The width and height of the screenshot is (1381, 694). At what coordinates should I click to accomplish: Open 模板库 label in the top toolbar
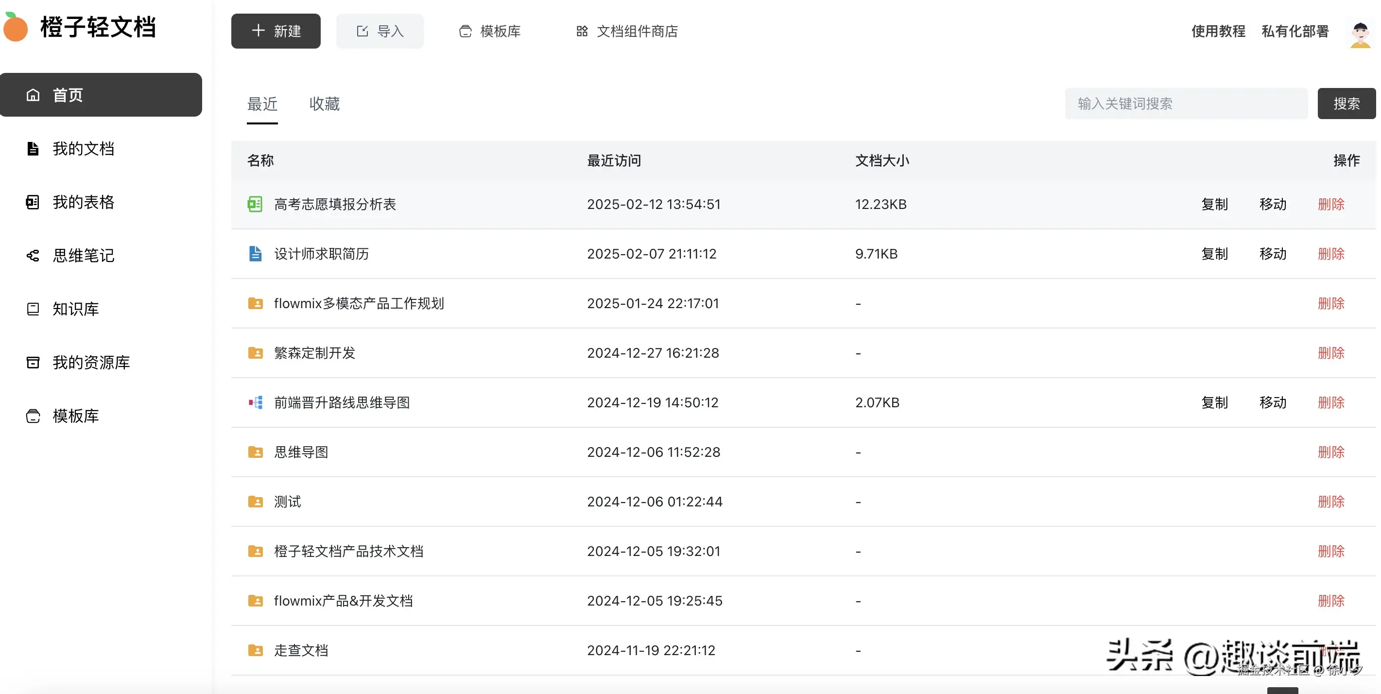click(x=500, y=31)
